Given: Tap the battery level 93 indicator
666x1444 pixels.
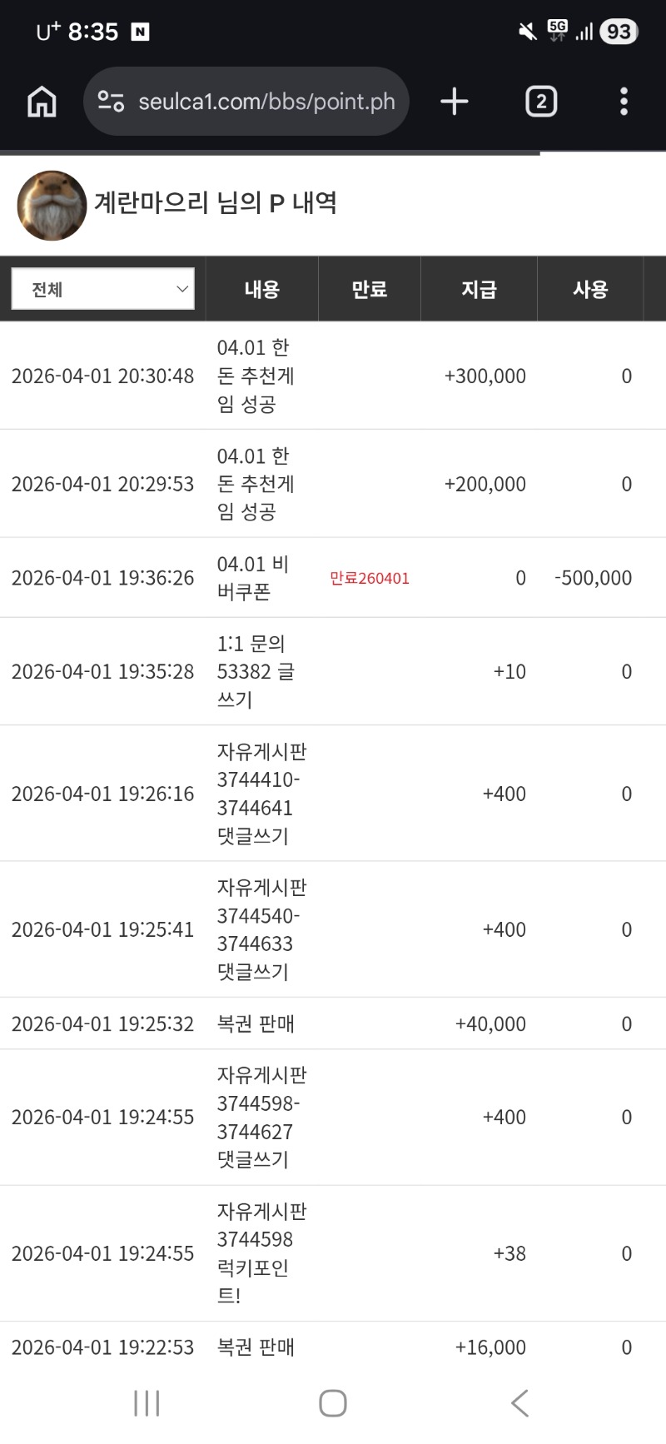Looking at the screenshot, I should tap(618, 32).
